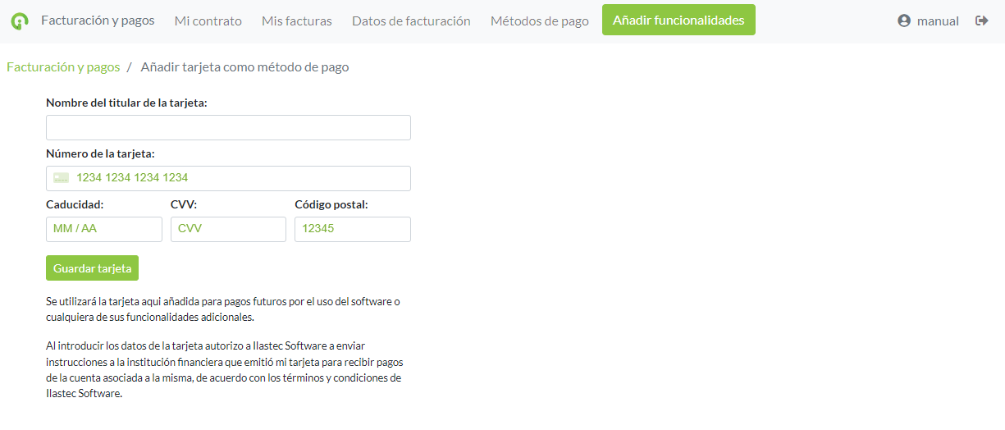Click into the CVV input field
The width and height of the screenshot is (1005, 430).
point(228,229)
